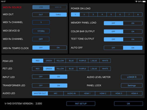Open MIDI Tx Channel value selector
This screenshot has width=147, height=110.
[41, 22]
